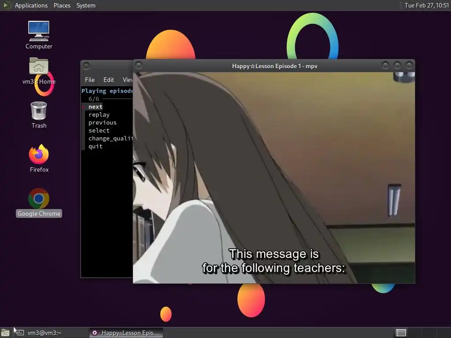Viewport: 451px width, 338px height.
Task: Open vm3's Home folder icon
Action: coord(39,71)
